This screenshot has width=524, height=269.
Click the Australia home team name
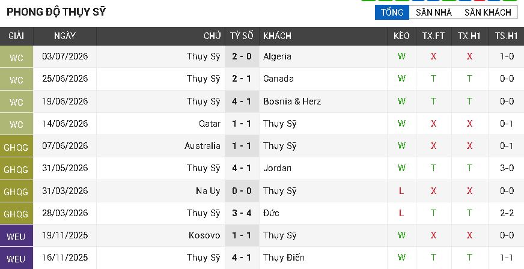[202, 146]
